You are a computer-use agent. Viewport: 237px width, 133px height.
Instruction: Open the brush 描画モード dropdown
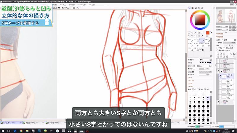205,60
